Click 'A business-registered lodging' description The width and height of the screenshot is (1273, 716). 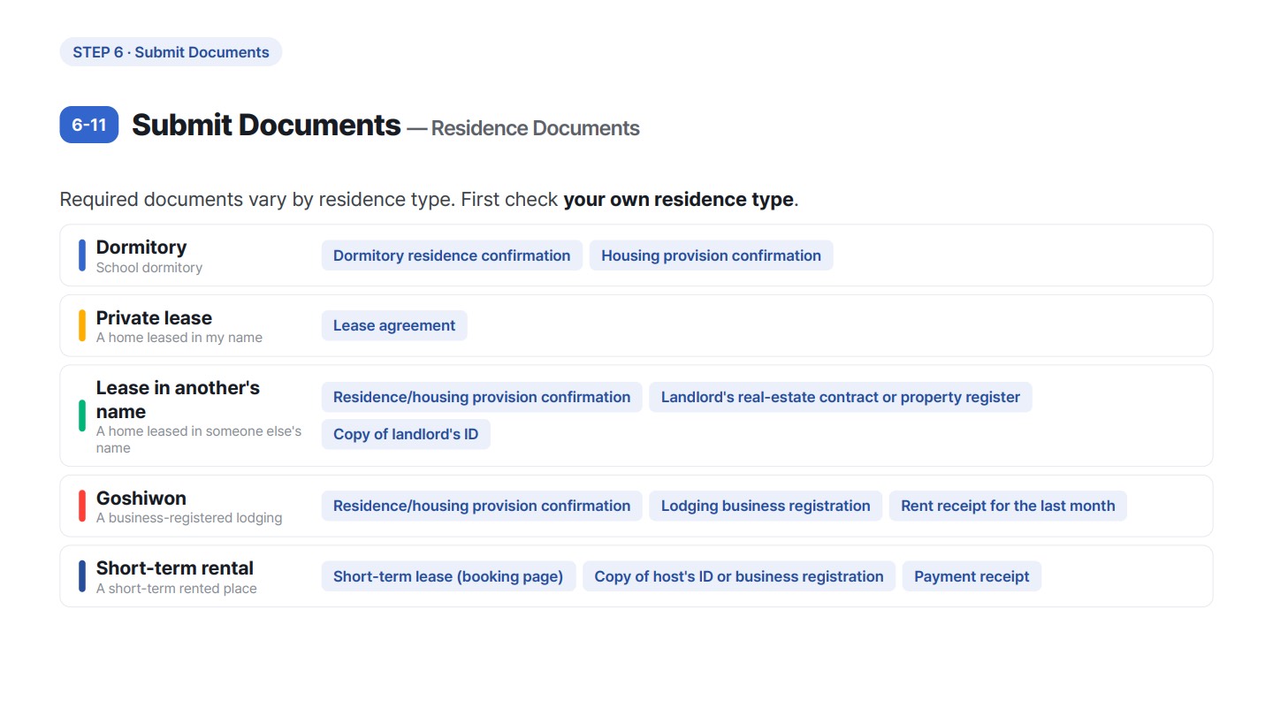click(189, 518)
